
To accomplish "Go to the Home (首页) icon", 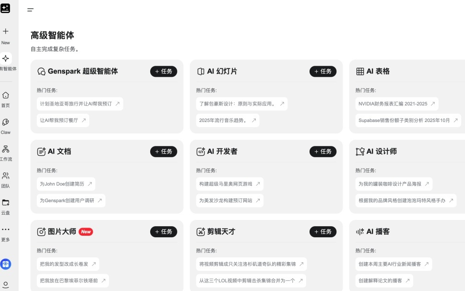I will click(x=6, y=95).
